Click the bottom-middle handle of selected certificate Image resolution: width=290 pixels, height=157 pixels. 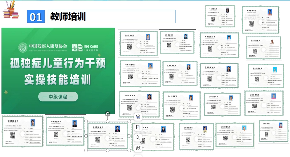[x=108, y=150]
